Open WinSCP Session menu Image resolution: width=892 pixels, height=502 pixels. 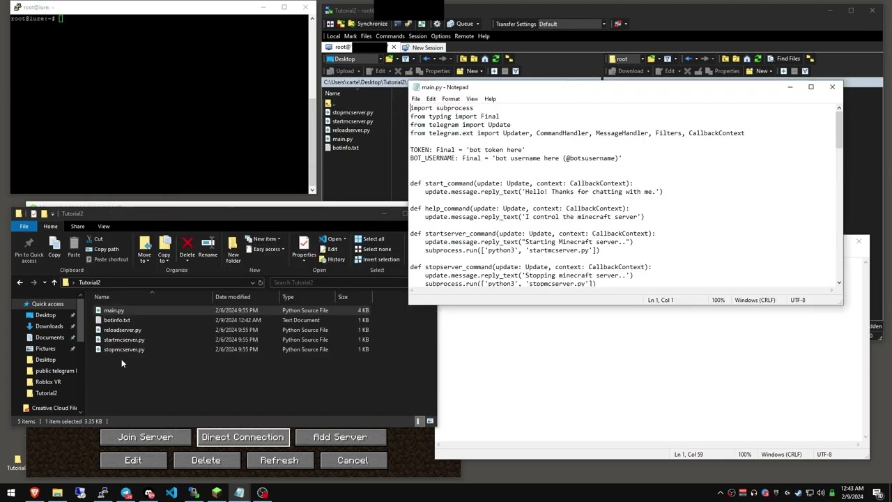click(417, 36)
